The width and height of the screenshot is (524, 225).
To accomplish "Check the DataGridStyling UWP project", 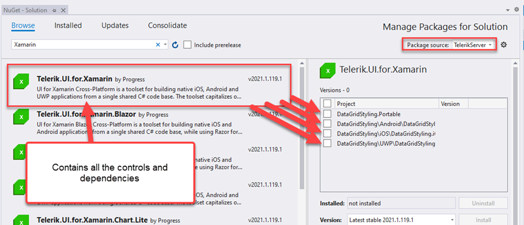I will (x=327, y=144).
